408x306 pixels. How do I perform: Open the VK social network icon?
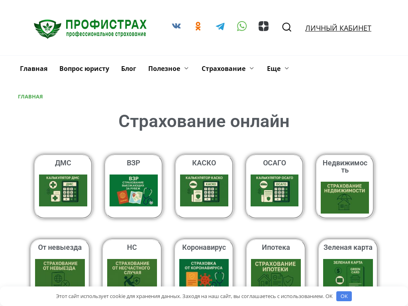pos(176,26)
